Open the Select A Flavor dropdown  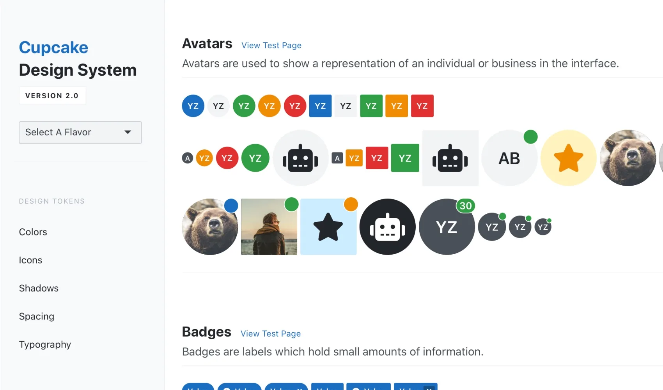click(x=80, y=133)
